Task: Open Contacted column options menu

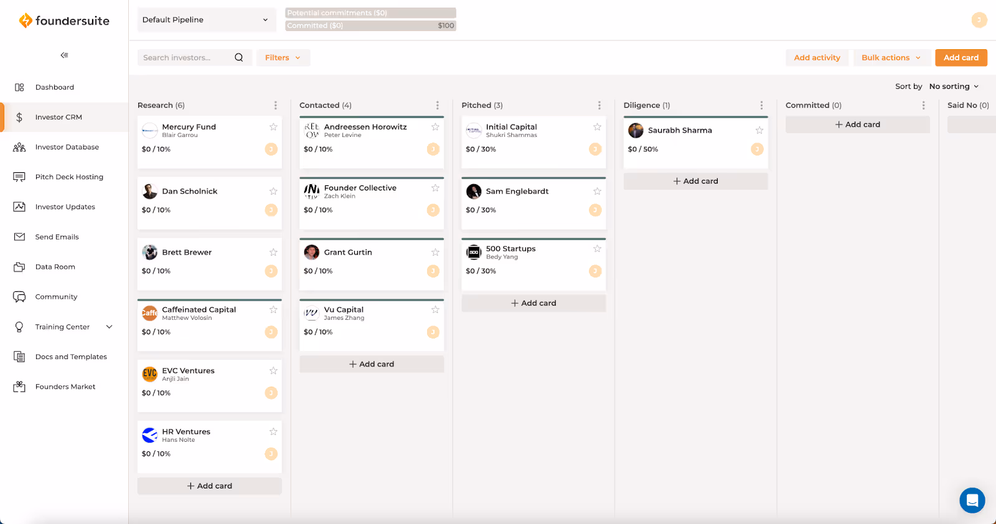Action: pyautogui.click(x=438, y=105)
